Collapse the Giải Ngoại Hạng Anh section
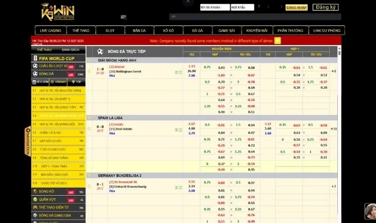This screenshot has height=223, width=376. pos(89,60)
